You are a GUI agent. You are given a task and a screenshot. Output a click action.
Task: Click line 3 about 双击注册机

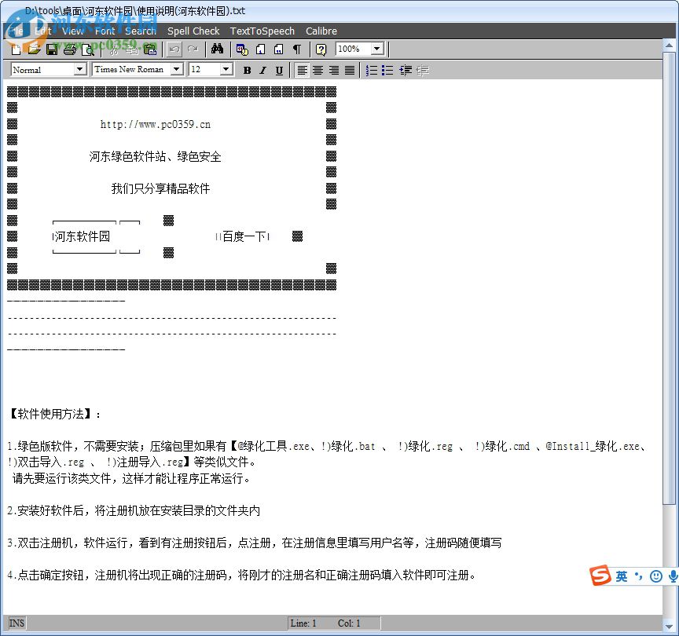[255, 543]
